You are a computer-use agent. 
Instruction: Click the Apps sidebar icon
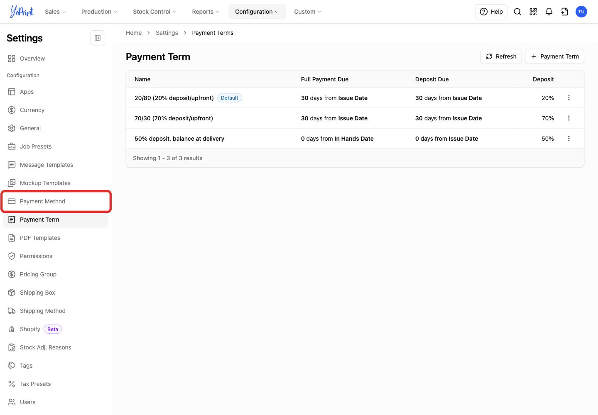coord(12,92)
